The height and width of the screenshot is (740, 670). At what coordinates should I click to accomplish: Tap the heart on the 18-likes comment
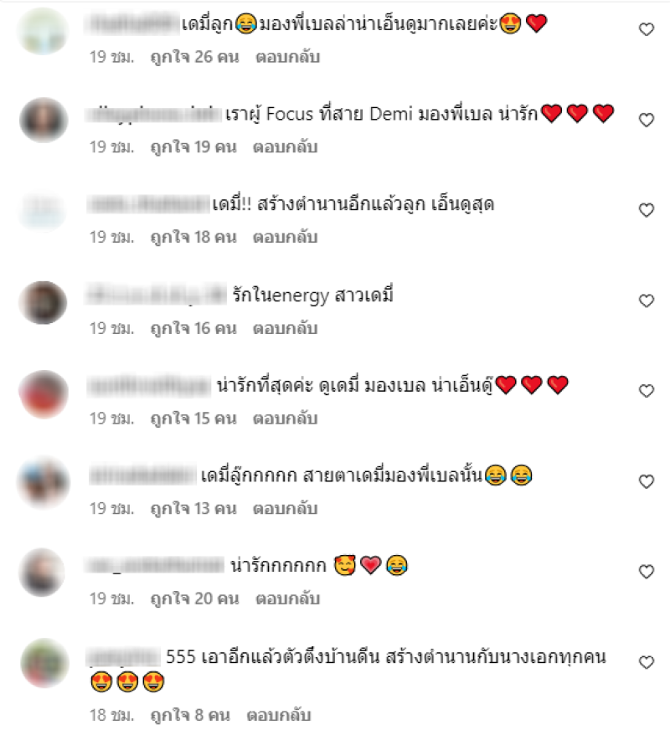647,210
